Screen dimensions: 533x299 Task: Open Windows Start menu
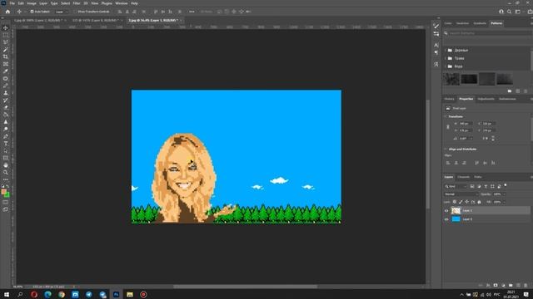point(7,295)
